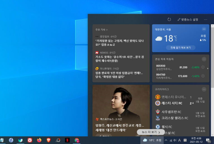Click the 5월 13일 오전 4:15 match time
This screenshot has width=214, height=144.
coord(200,130)
